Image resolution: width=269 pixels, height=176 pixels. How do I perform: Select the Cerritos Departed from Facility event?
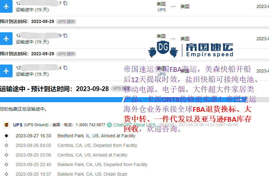[97, 145]
